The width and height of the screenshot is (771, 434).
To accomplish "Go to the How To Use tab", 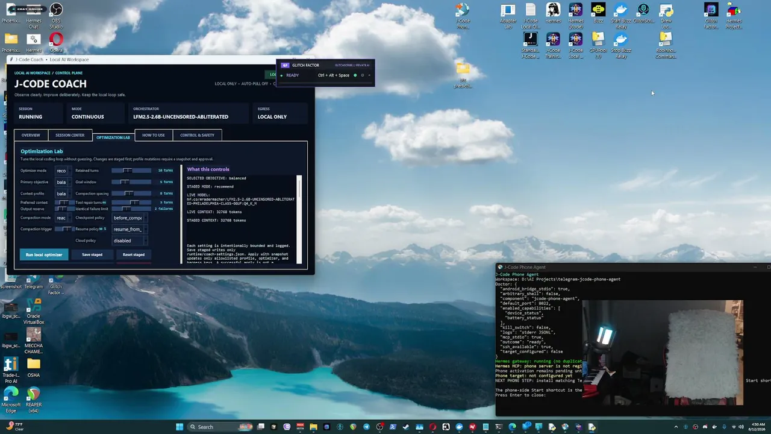I will [x=154, y=135].
